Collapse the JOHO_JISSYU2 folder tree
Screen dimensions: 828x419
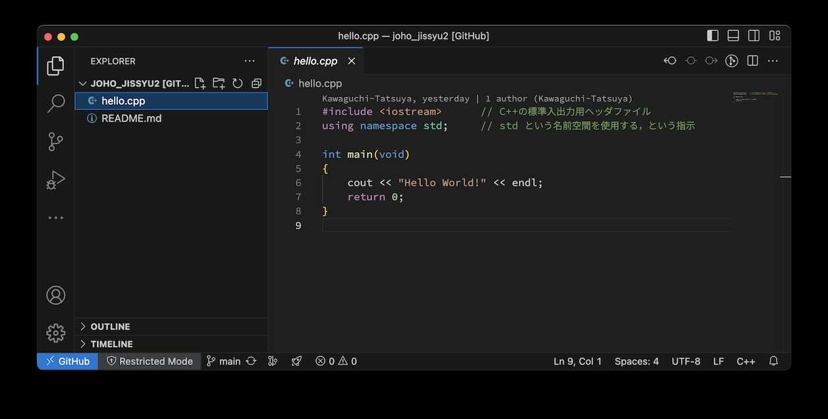83,84
